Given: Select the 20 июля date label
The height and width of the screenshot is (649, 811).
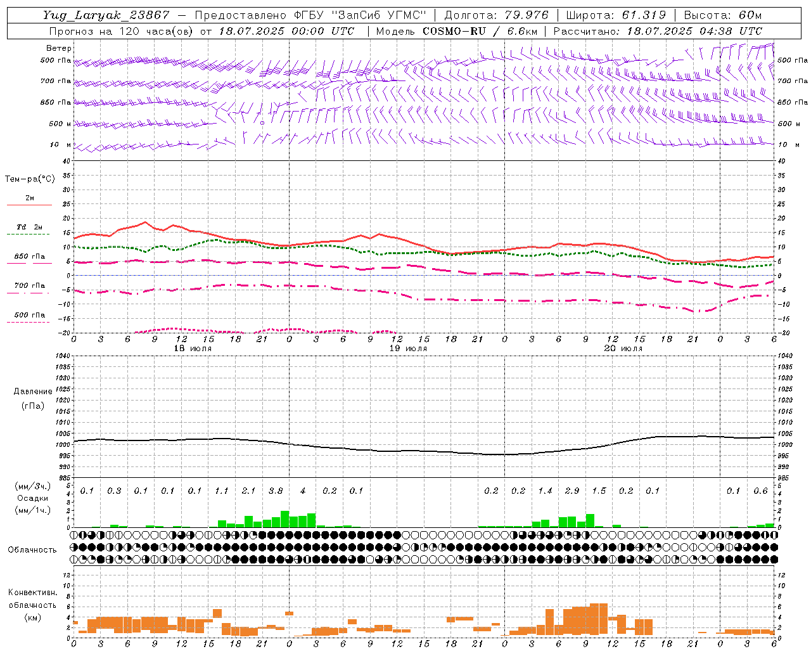Looking at the screenshot, I should pyautogui.click(x=623, y=348).
